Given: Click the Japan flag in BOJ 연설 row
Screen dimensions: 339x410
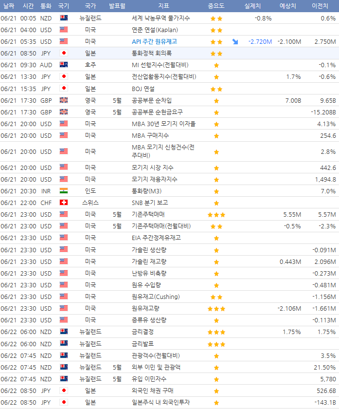Looking at the screenshot, I should pyautogui.click(x=64, y=89).
